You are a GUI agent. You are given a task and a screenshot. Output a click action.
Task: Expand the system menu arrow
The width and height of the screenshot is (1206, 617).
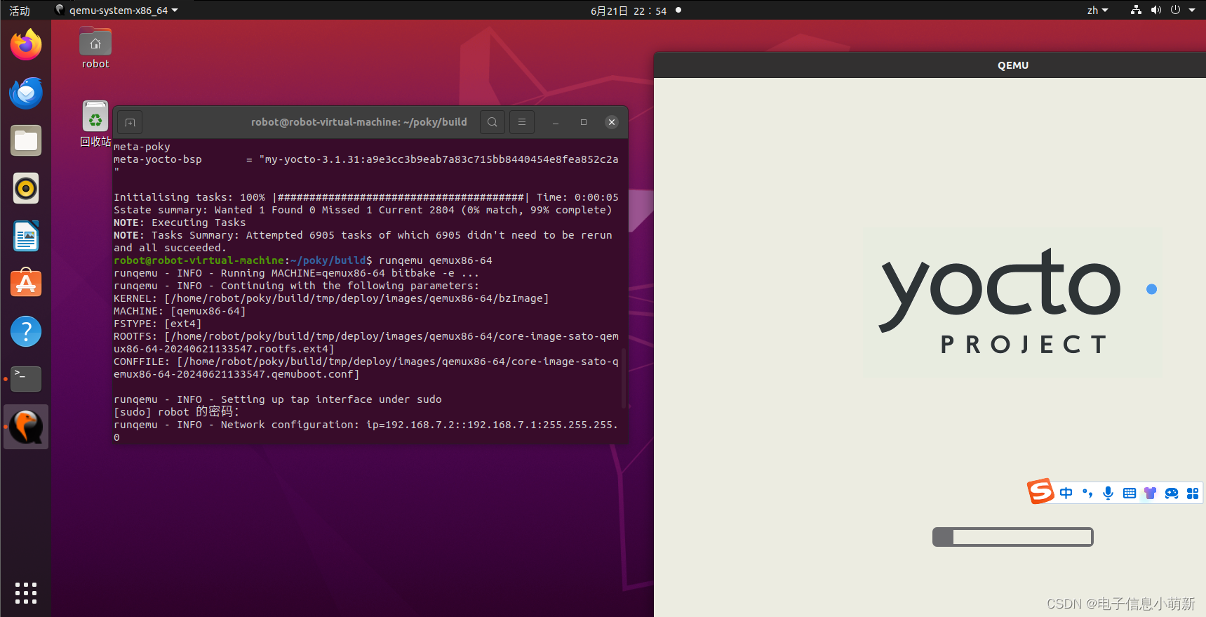(x=1192, y=11)
